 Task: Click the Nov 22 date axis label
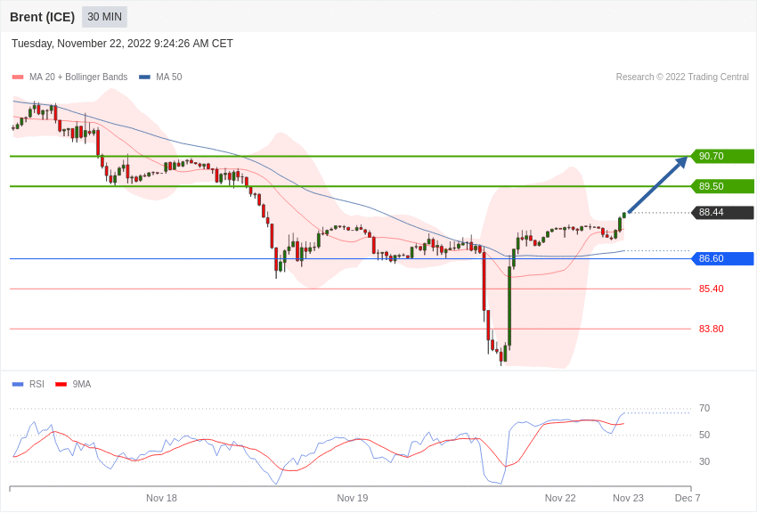(560, 499)
